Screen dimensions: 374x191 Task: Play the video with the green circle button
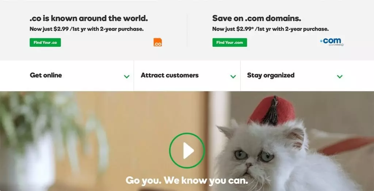pos(187,150)
